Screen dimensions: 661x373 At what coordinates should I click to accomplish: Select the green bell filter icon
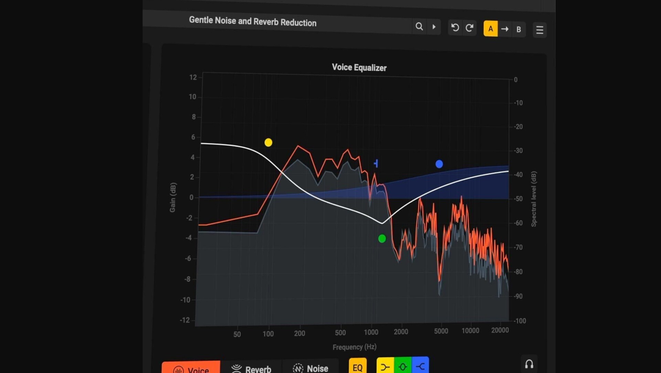(x=403, y=367)
